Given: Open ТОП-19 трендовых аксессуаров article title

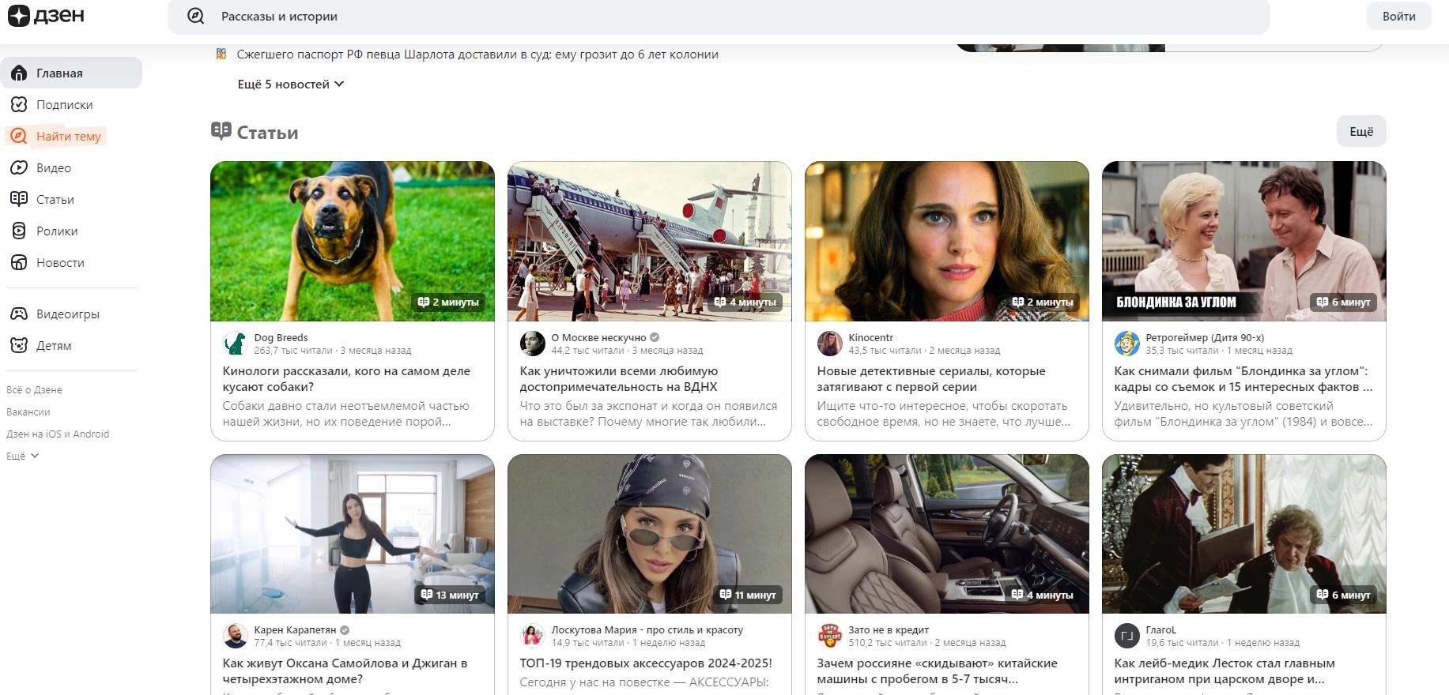Looking at the screenshot, I should [646, 663].
